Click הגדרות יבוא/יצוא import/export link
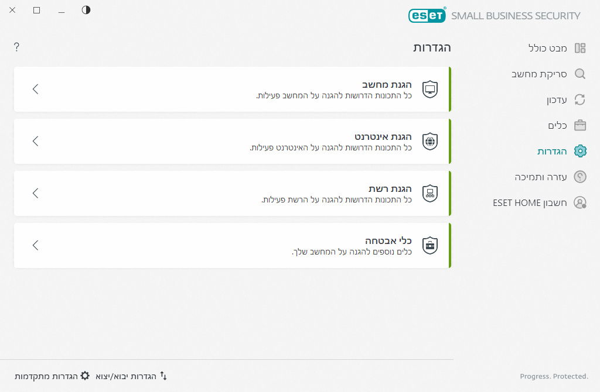 click(131, 376)
